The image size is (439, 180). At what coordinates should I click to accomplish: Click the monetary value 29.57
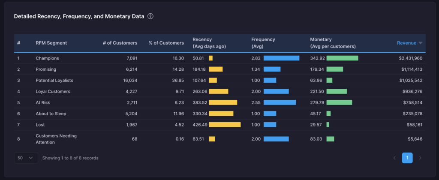tap(316, 125)
